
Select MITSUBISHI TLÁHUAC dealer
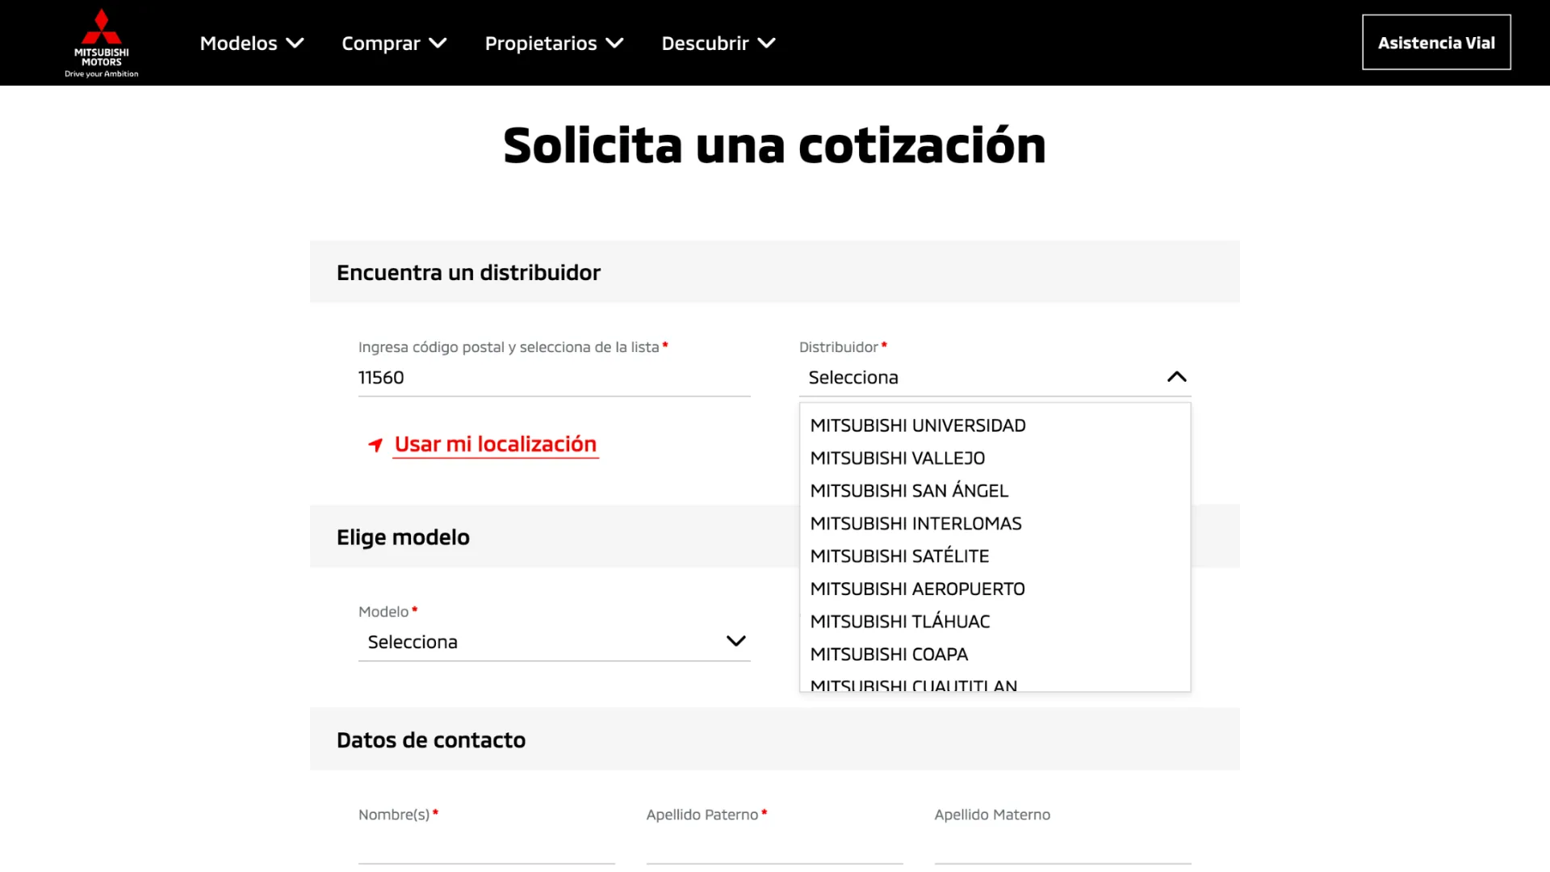point(899,622)
